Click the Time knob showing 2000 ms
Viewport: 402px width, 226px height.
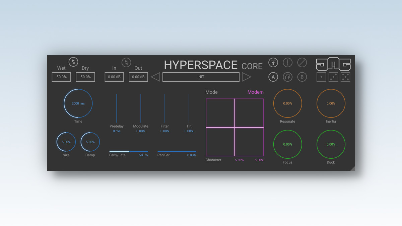(x=78, y=103)
